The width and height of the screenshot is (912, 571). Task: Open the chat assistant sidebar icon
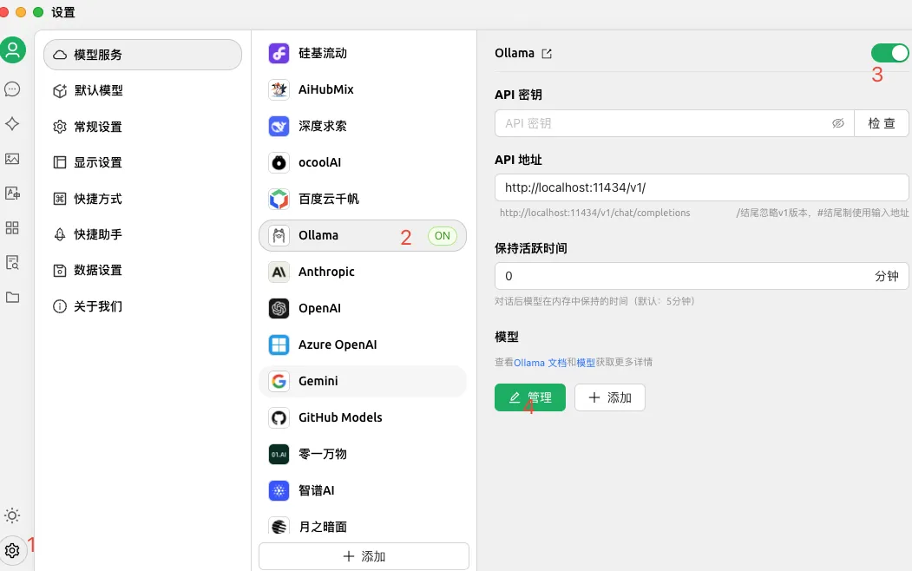(x=12, y=89)
